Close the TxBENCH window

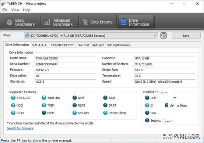click(x=197, y=4)
